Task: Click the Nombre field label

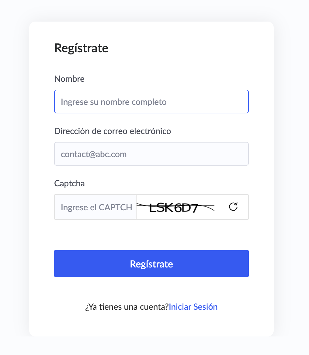Action: point(69,79)
